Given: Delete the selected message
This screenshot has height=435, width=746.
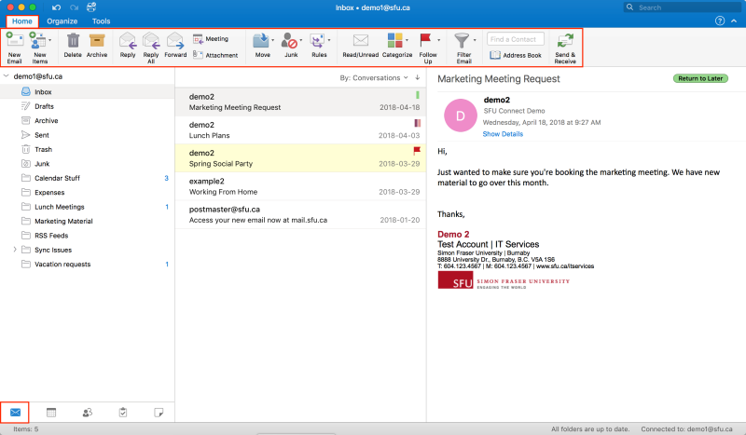Looking at the screenshot, I should (73, 41).
